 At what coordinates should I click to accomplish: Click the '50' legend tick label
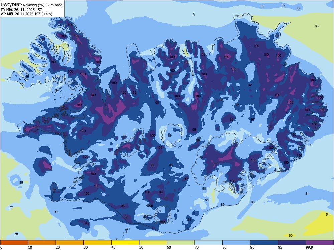tap(141, 247)
